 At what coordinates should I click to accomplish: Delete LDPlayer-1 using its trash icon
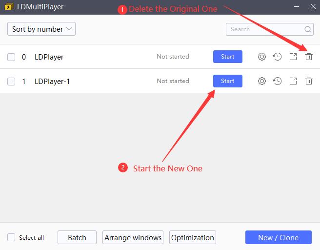[x=309, y=81]
